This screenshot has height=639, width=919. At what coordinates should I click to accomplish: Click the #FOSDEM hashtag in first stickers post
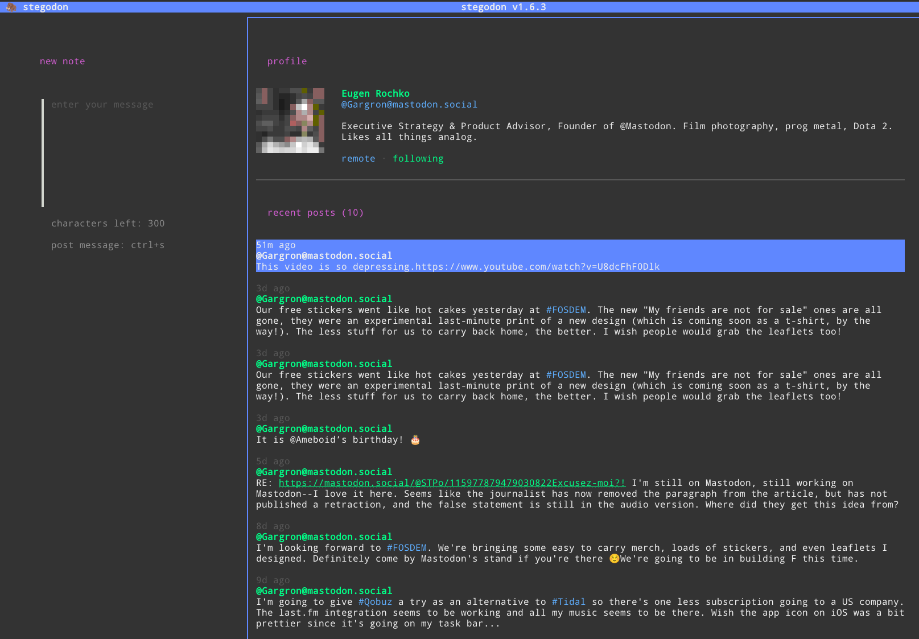coord(566,310)
